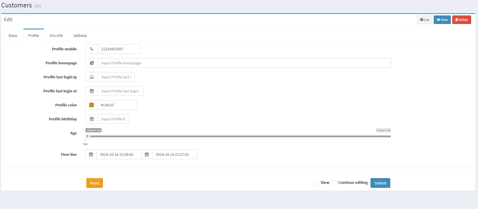The width and height of the screenshot is (478, 209).
Task: Click the phone icon beside Profile mobile
Action: [91, 49]
